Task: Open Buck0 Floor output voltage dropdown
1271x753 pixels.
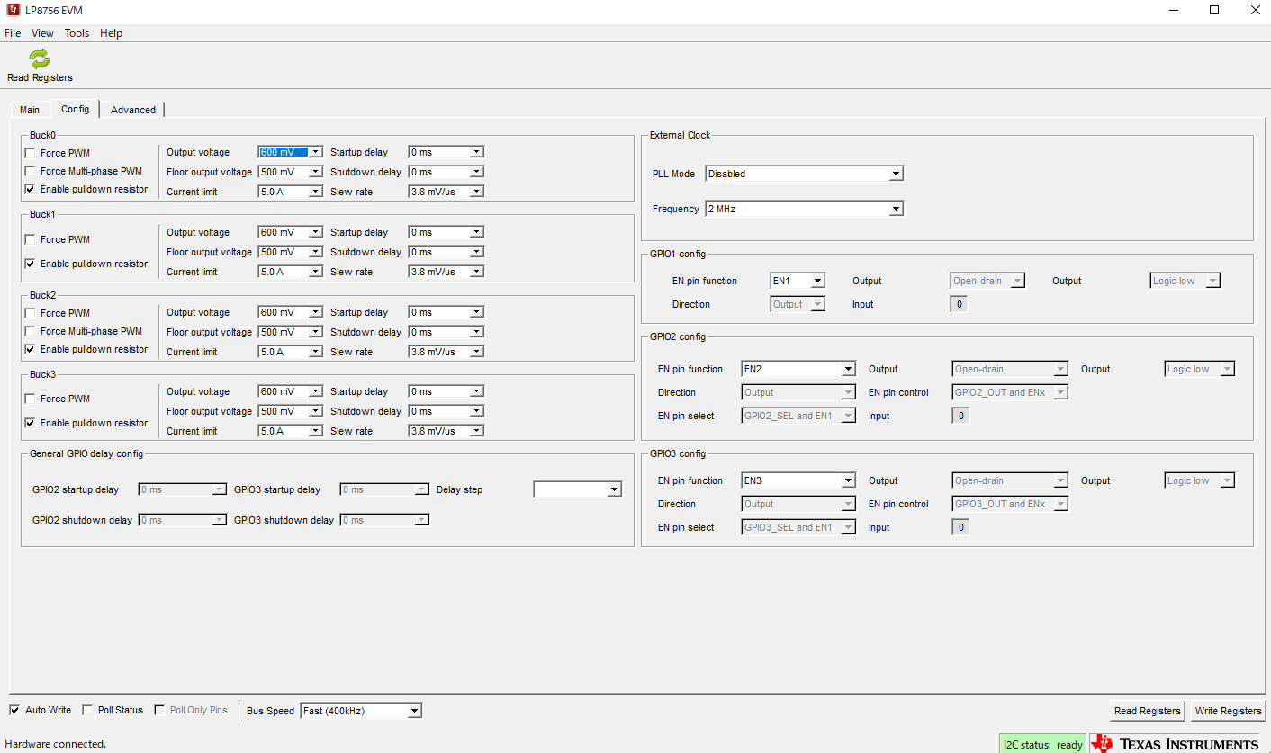Action: [x=290, y=172]
